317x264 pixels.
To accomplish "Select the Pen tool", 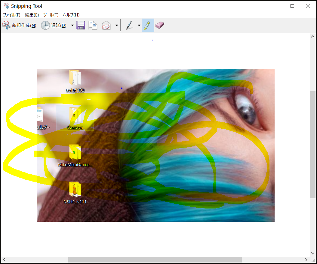I will 130,25.
